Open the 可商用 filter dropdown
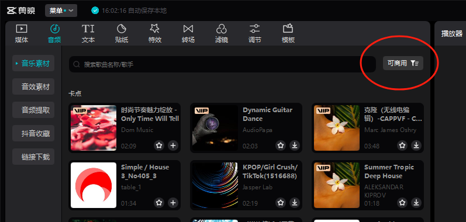Image resolution: width=466 pixels, height=222 pixels. pos(403,63)
